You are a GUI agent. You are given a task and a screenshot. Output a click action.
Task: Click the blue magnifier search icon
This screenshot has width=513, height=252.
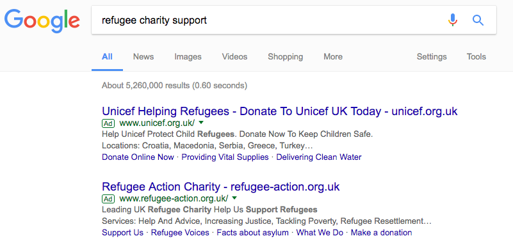coord(478,20)
